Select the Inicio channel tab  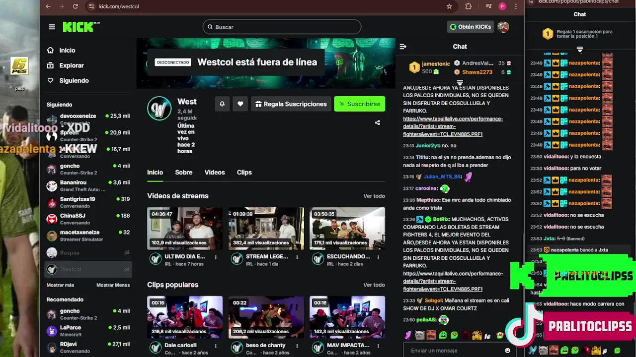(x=155, y=172)
